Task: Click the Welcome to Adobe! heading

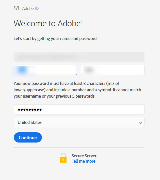Action: pyautogui.click(x=48, y=23)
